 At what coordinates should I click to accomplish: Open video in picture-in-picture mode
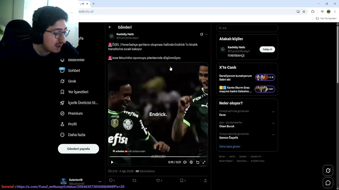[x=198, y=162]
